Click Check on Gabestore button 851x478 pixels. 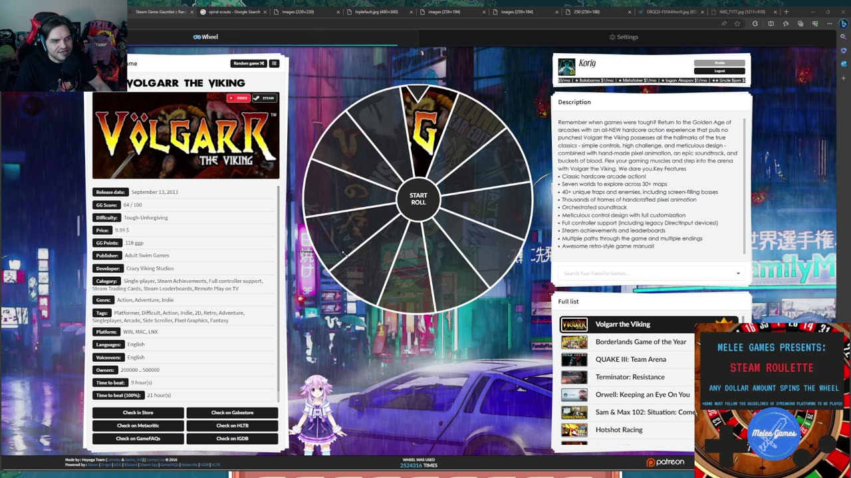[232, 413]
